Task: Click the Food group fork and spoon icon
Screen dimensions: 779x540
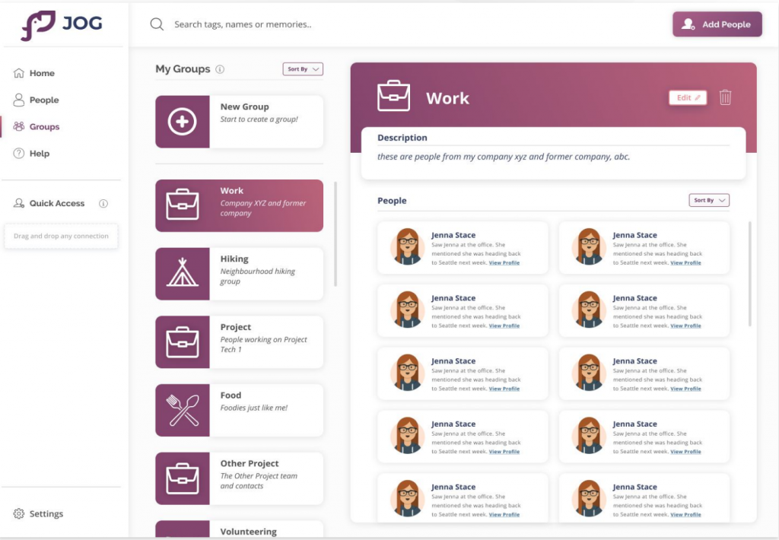Action: [183, 411]
